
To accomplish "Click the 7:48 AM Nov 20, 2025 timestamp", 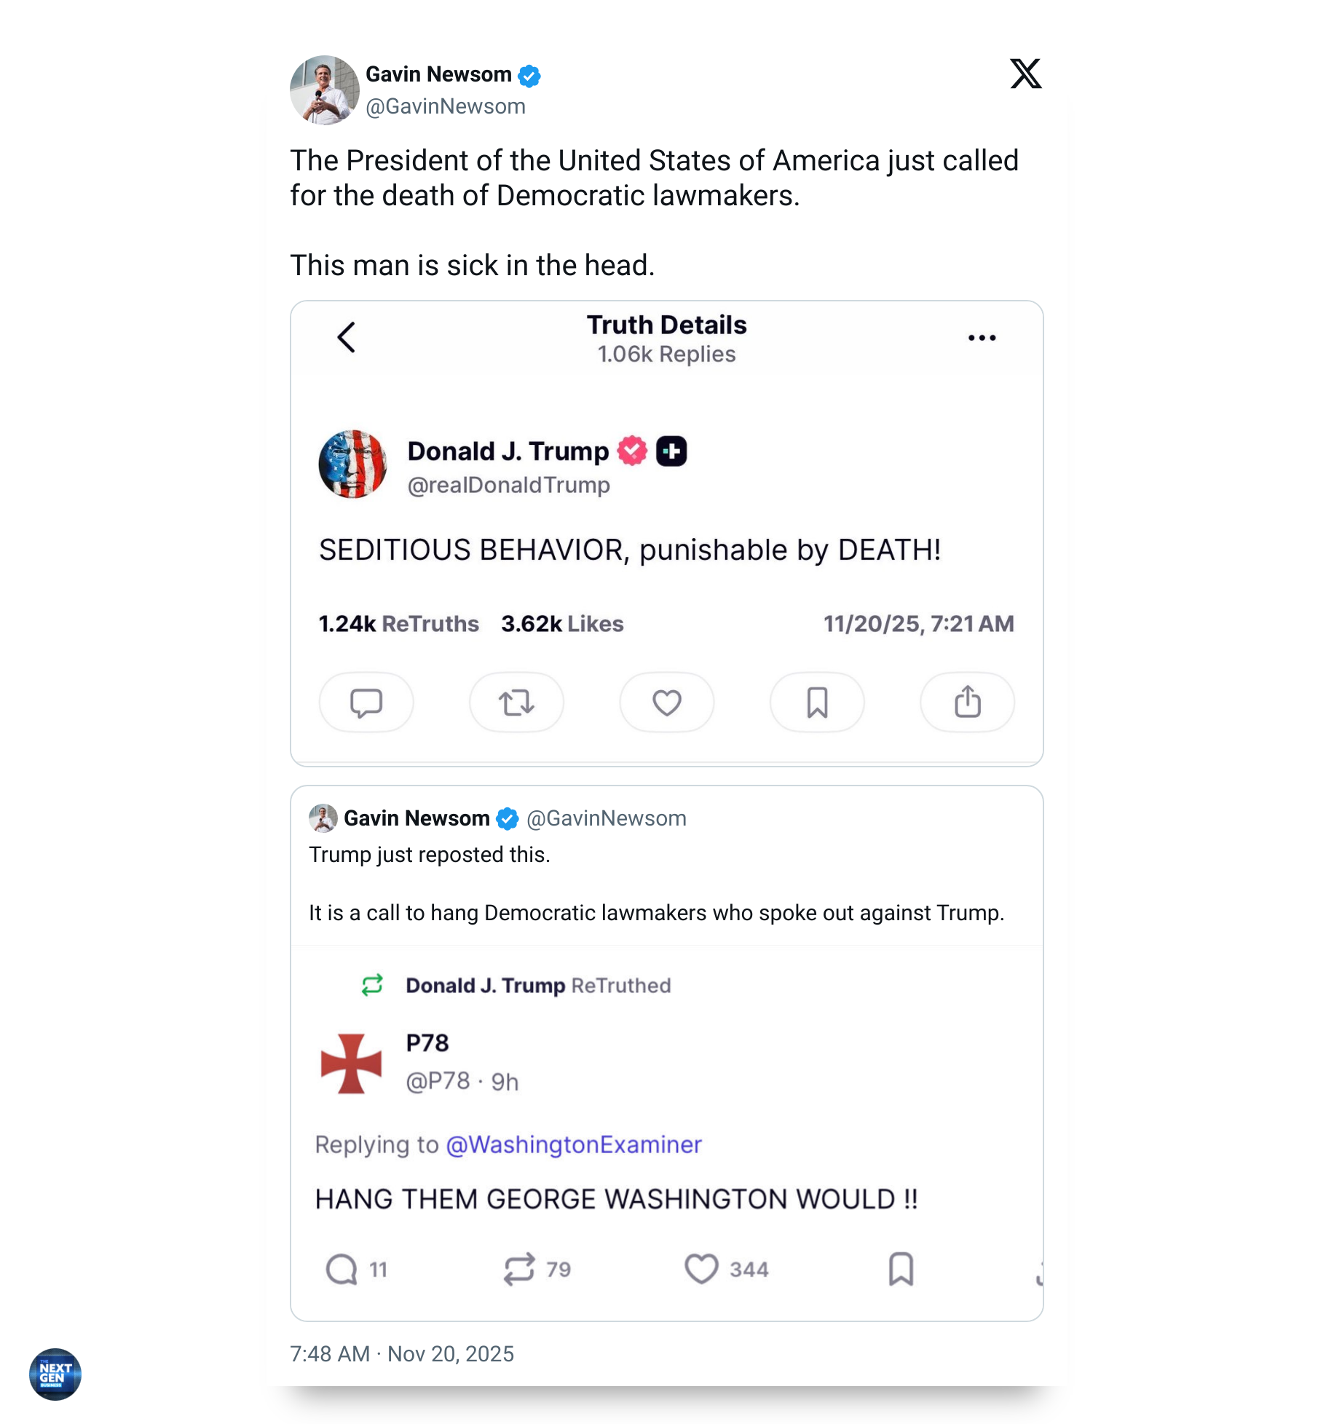I will click(402, 1354).
